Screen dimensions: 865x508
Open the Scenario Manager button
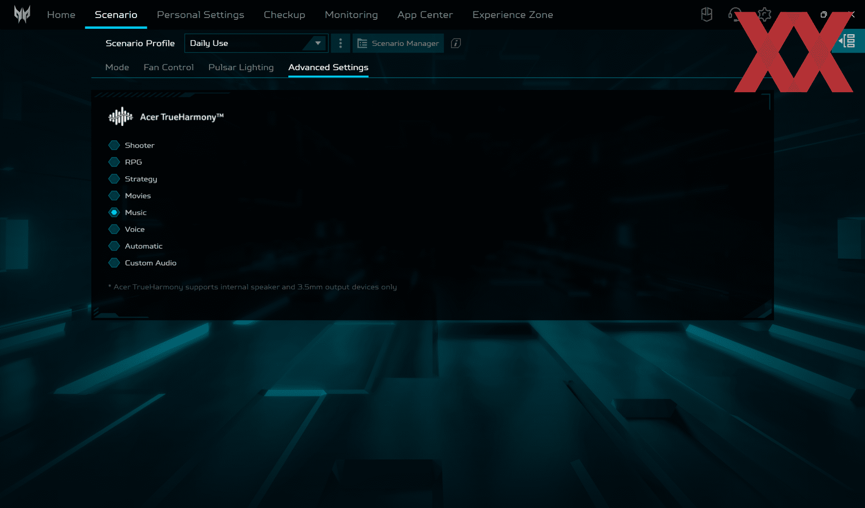click(398, 43)
